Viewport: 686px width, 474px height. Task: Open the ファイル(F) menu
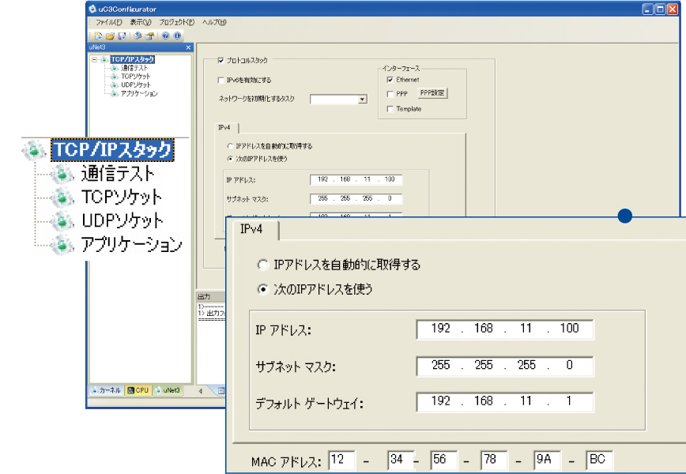[108, 22]
